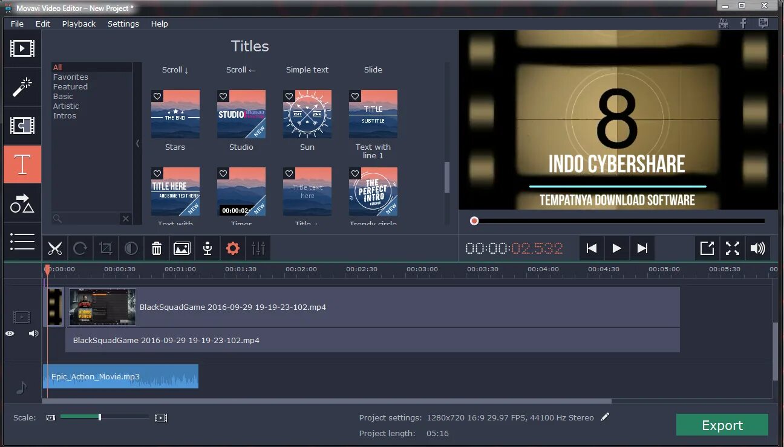
Task: Select the Favorites category
Action: click(x=71, y=77)
